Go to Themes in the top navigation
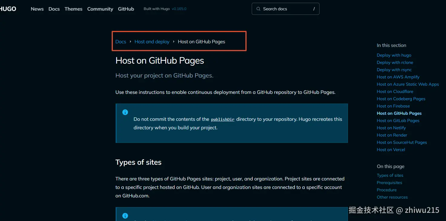The width and height of the screenshot is (446, 221). tap(74, 9)
